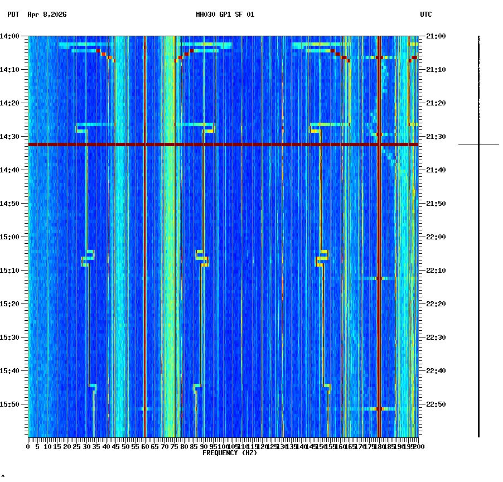Screen dimensions: 503x482
Task: Select the crosshair marker on the right trace
Action: (479, 144)
